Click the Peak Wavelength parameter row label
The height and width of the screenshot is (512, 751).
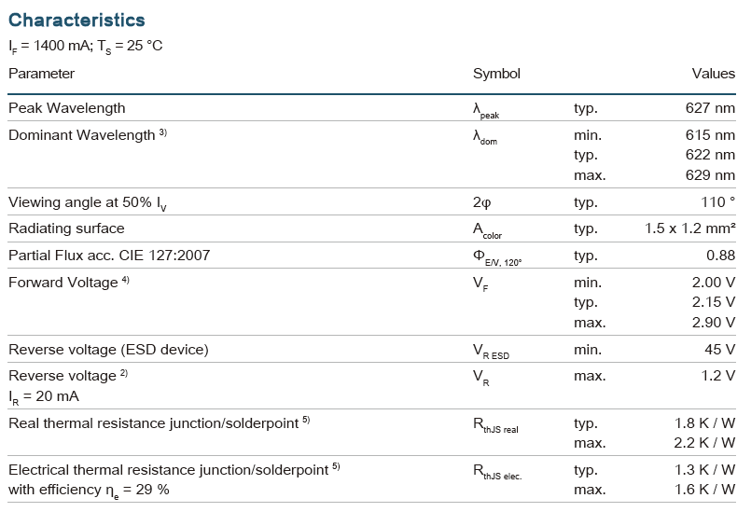[x=66, y=108]
